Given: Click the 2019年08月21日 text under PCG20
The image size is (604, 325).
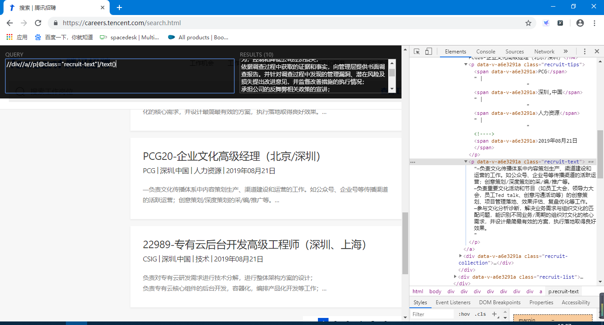Looking at the screenshot, I should pyautogui.click(x=250, y=171).
